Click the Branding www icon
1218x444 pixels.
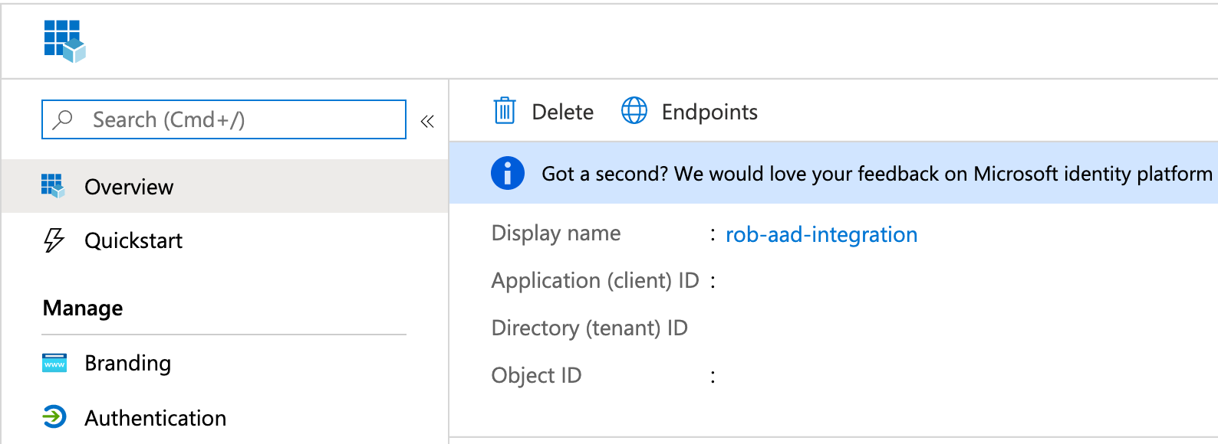click(x=54, y=363)
